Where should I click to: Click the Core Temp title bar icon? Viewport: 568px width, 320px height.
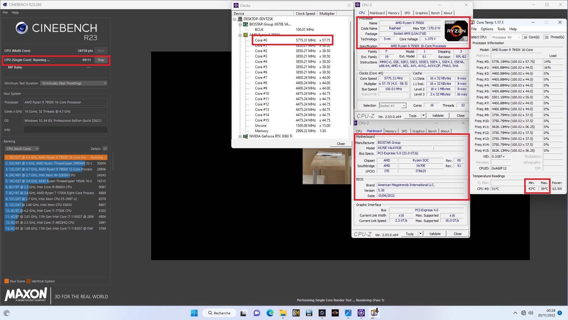473,23
